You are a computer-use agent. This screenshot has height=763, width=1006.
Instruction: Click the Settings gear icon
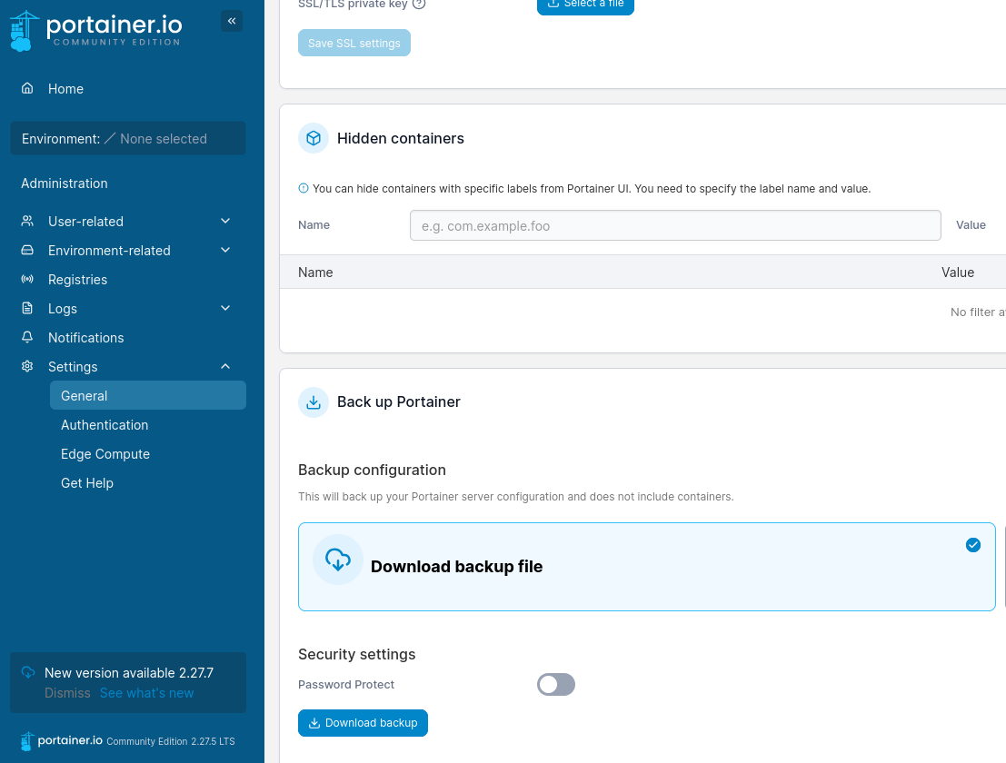point(27,367)
